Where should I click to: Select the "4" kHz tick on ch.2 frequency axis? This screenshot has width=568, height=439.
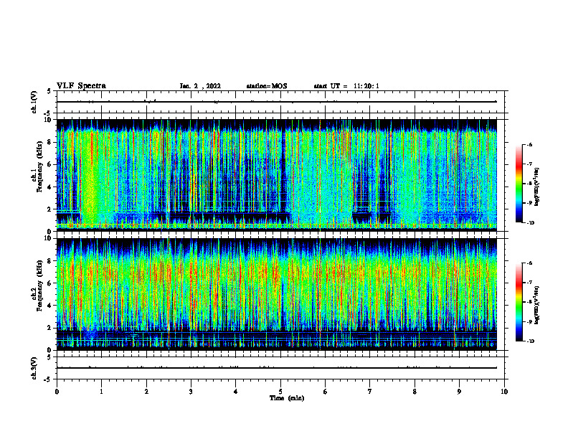coord(49,306)
